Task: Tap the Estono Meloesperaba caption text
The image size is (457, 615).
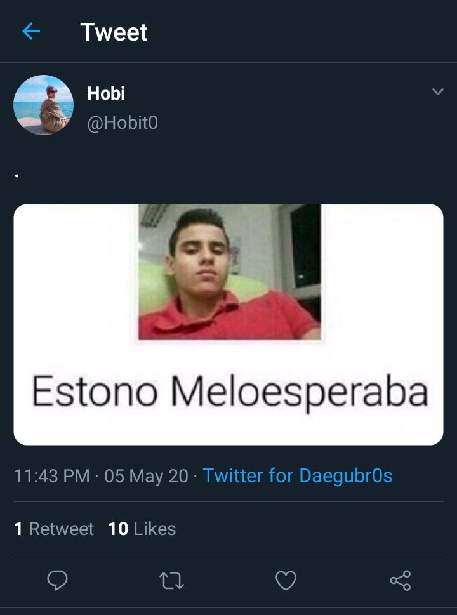Action: coord(230,392)
